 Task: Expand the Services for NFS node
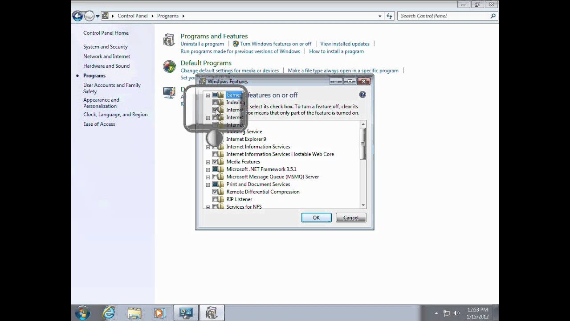click(208, 207)
